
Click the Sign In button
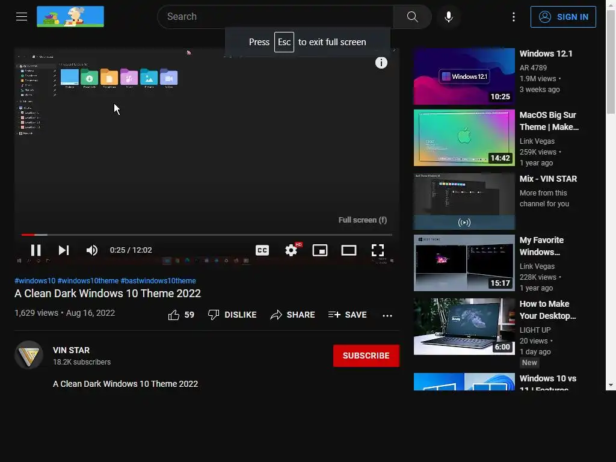click(563, 17)
